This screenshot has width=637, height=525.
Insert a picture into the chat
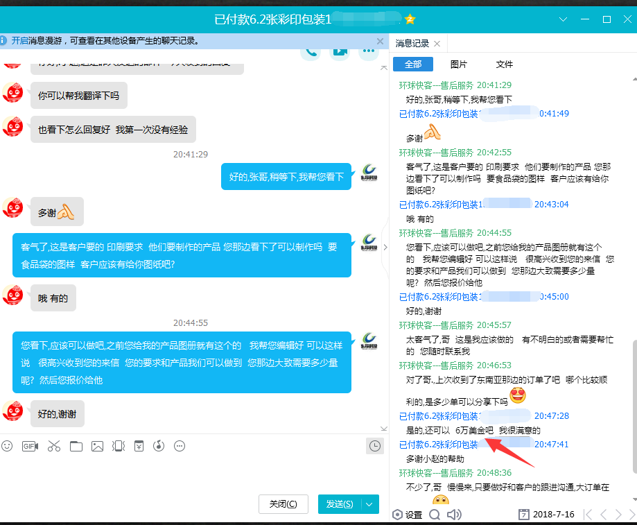[x=98, y=446]
